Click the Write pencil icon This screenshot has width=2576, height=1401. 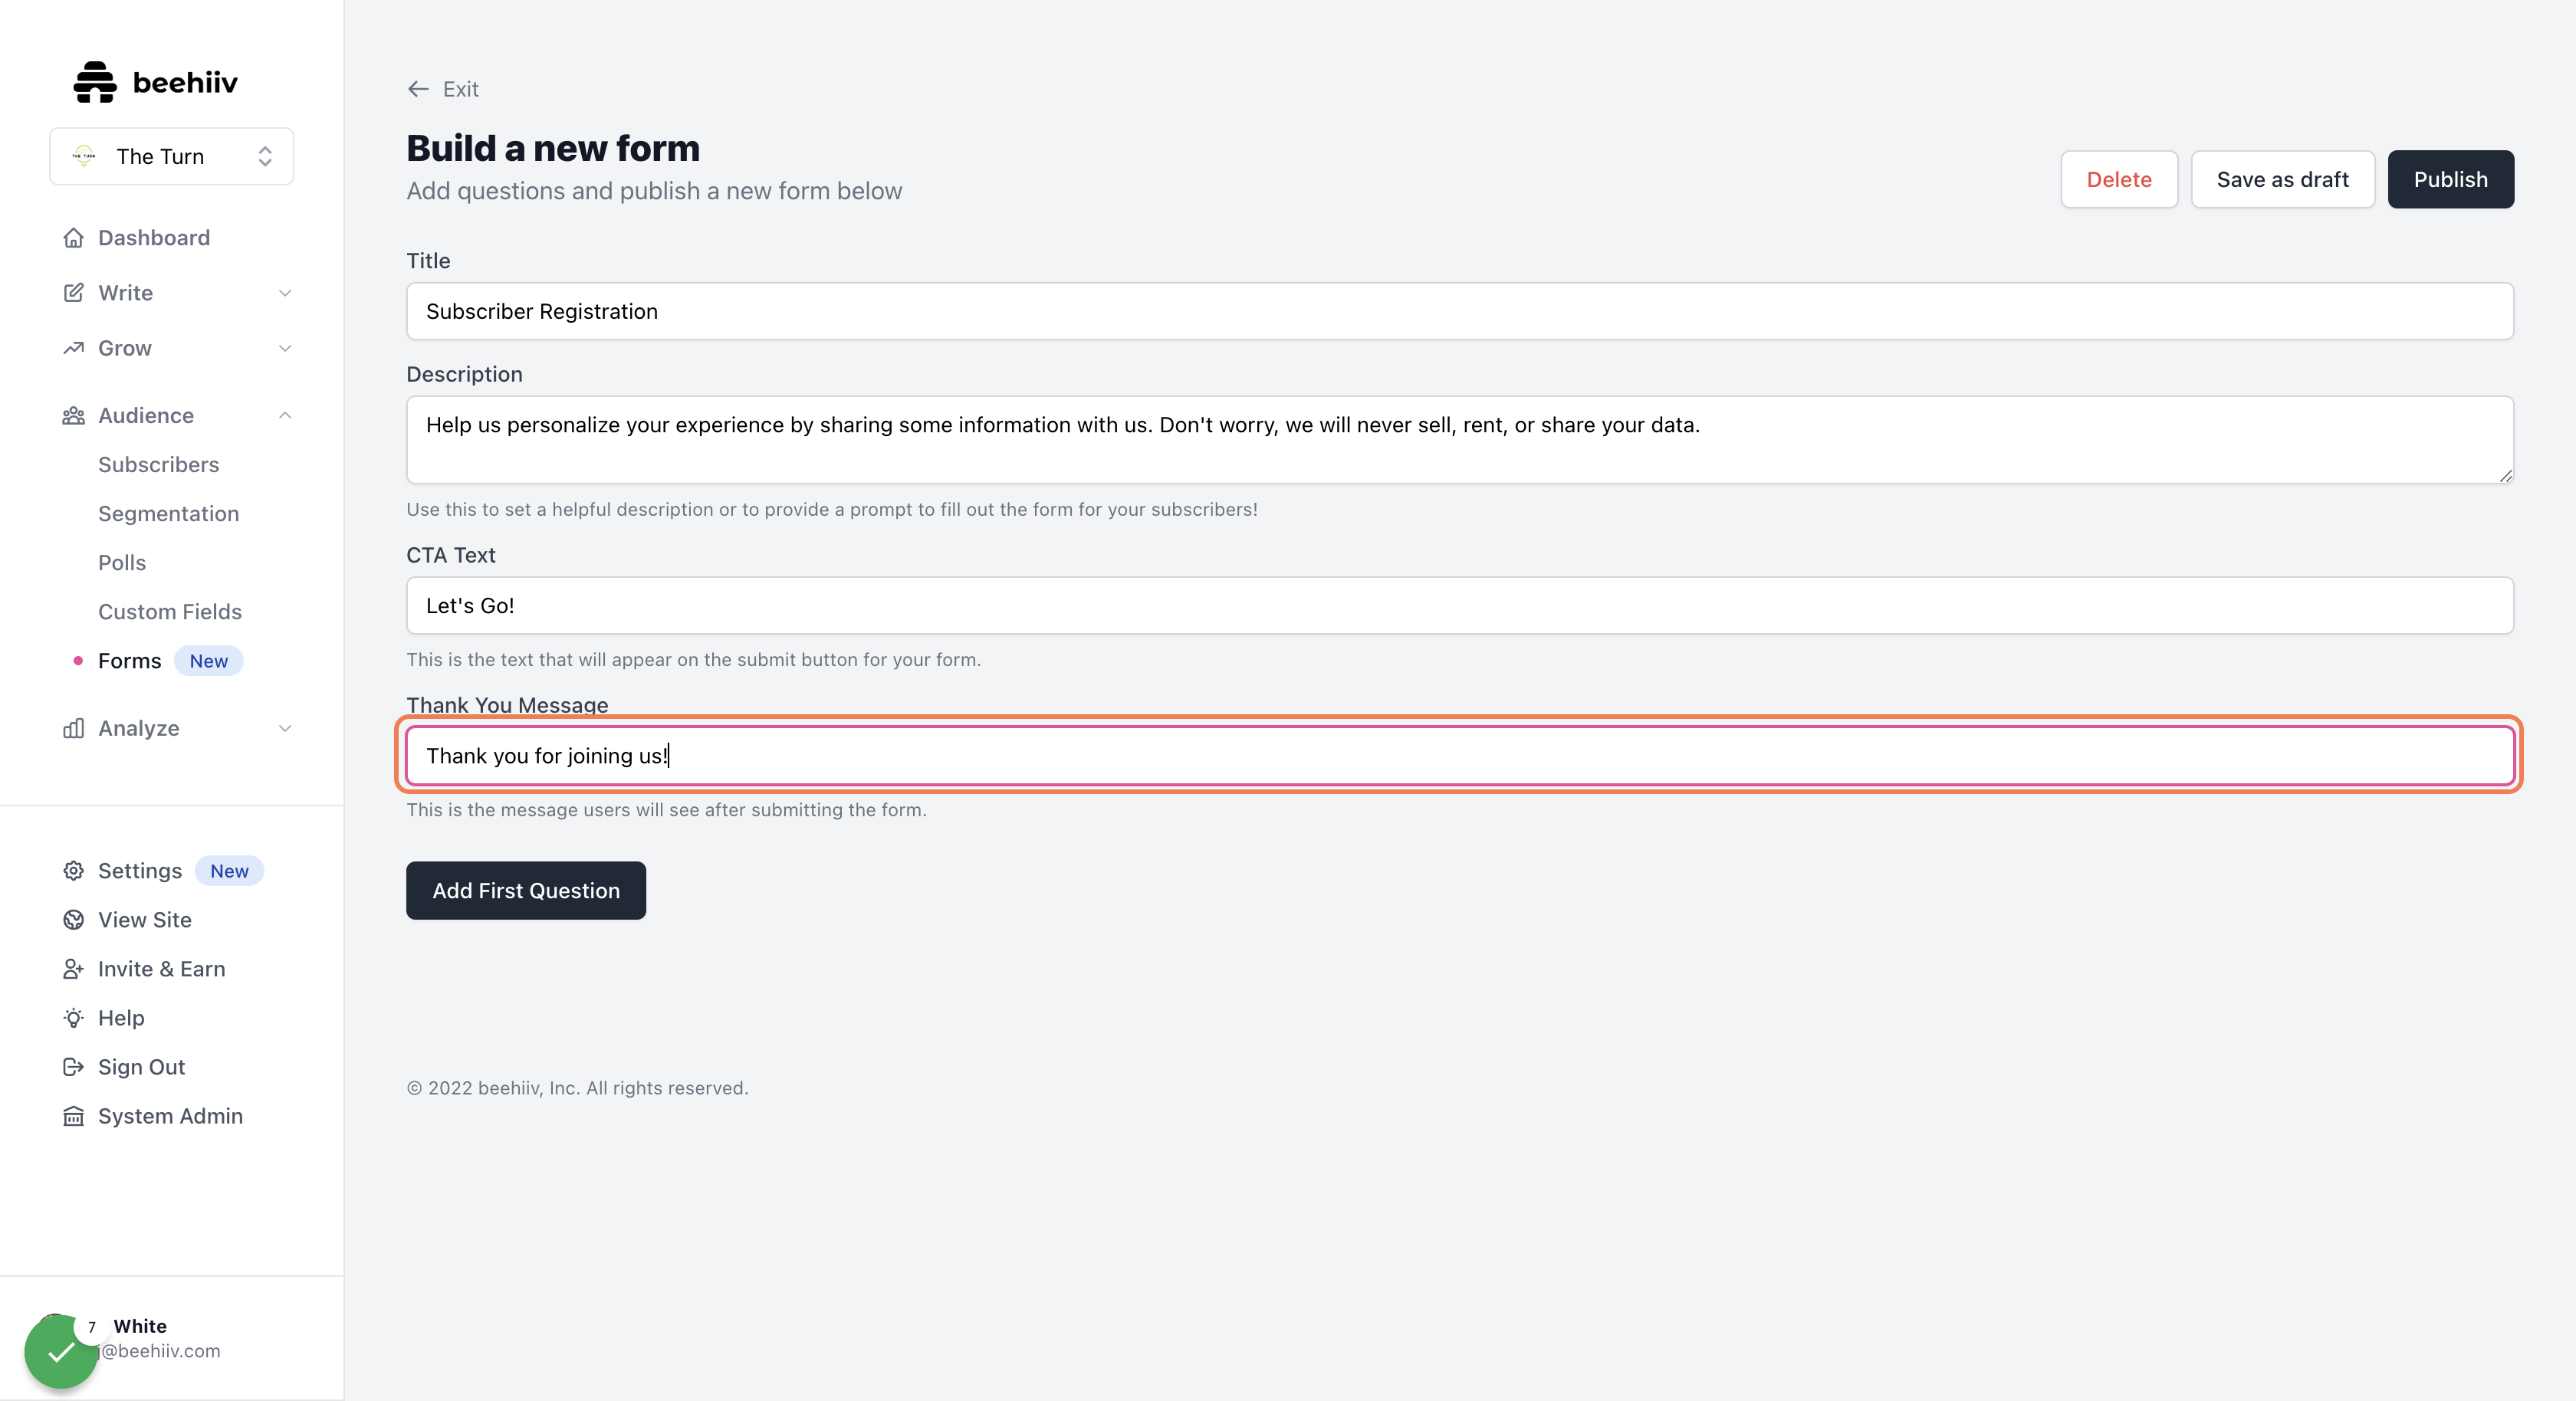click(x=73, y=293)
